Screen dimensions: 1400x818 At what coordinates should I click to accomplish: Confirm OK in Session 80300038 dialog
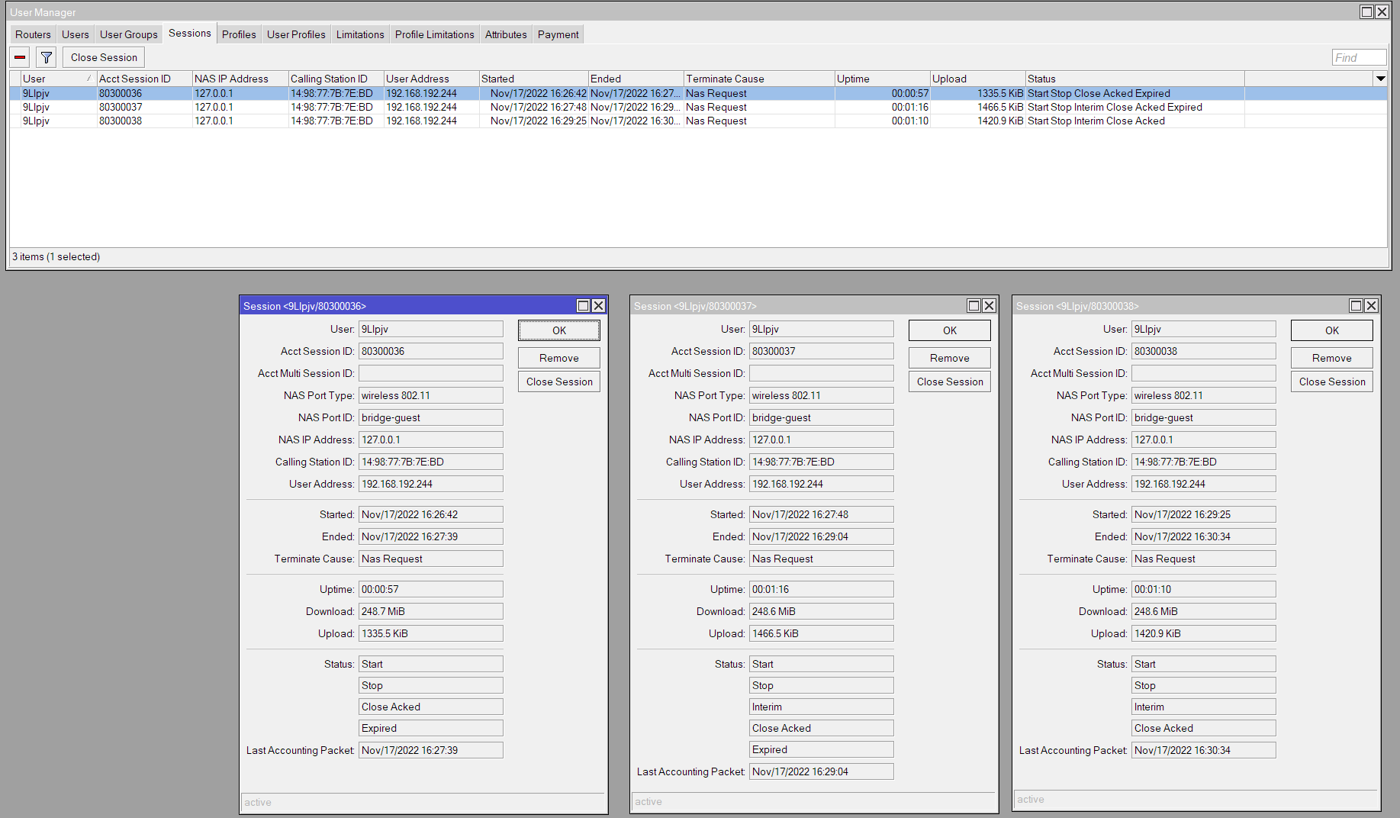[1331, 330]
